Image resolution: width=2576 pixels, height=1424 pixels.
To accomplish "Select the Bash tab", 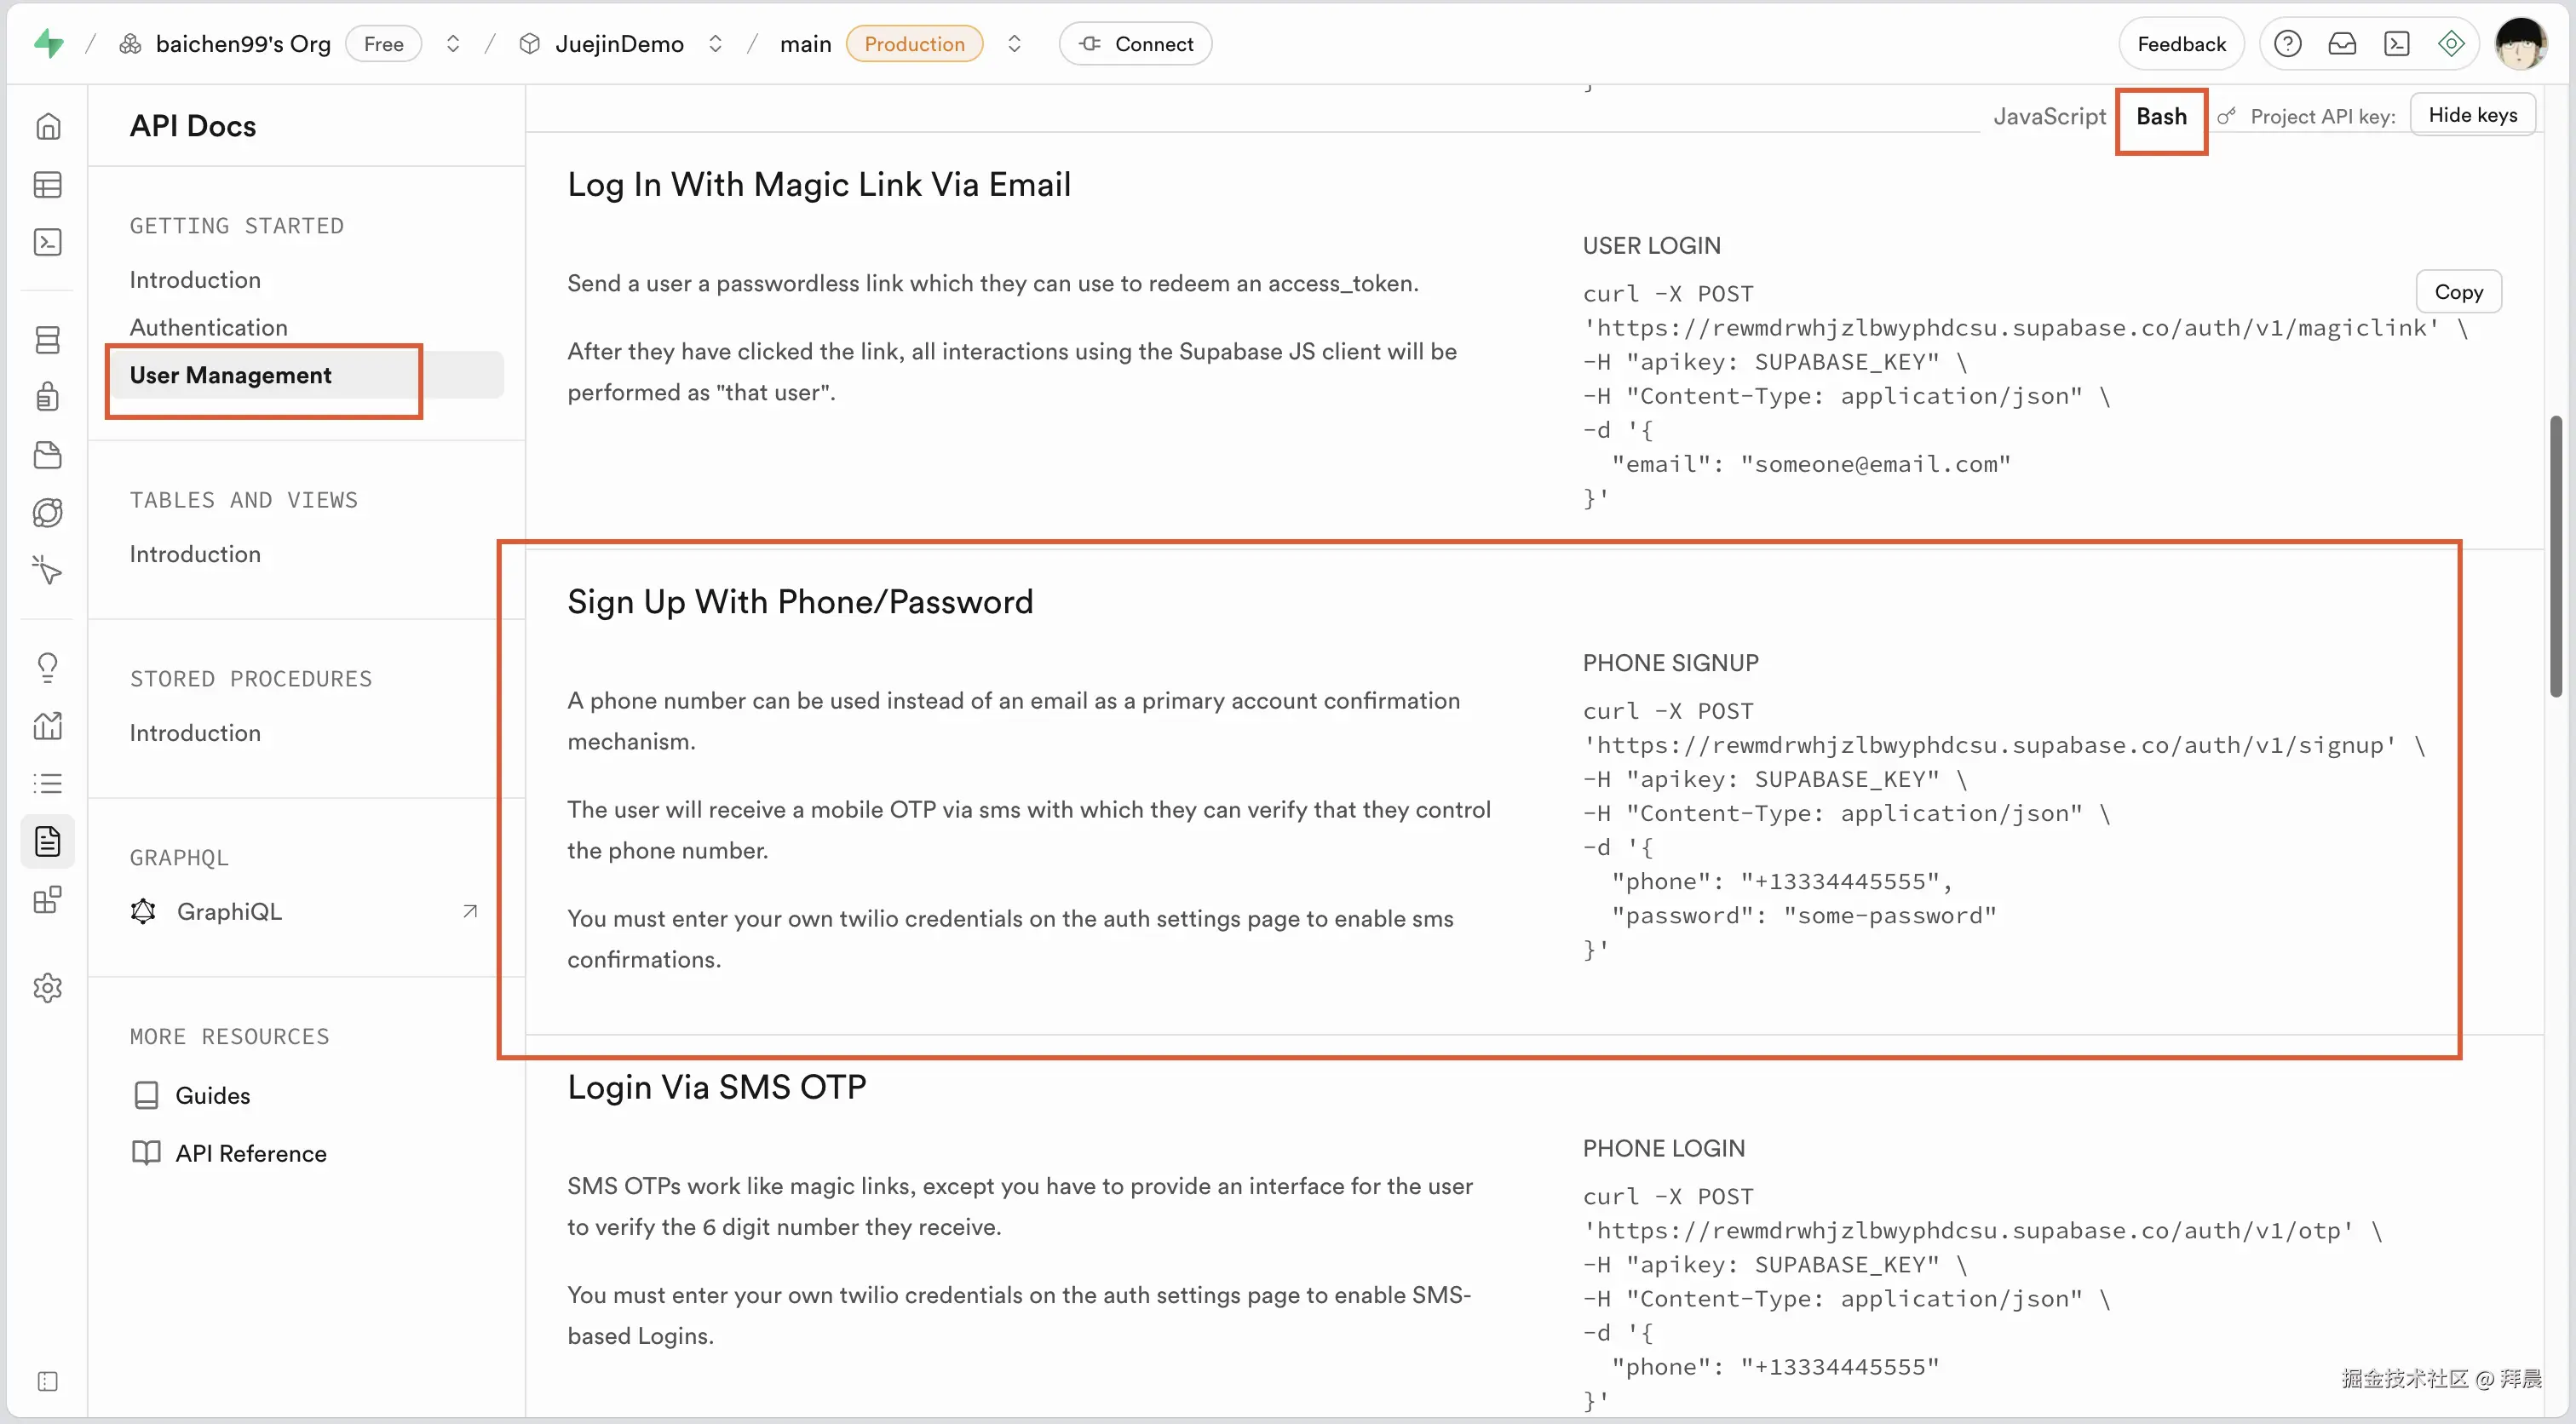I will (2161, 116).
